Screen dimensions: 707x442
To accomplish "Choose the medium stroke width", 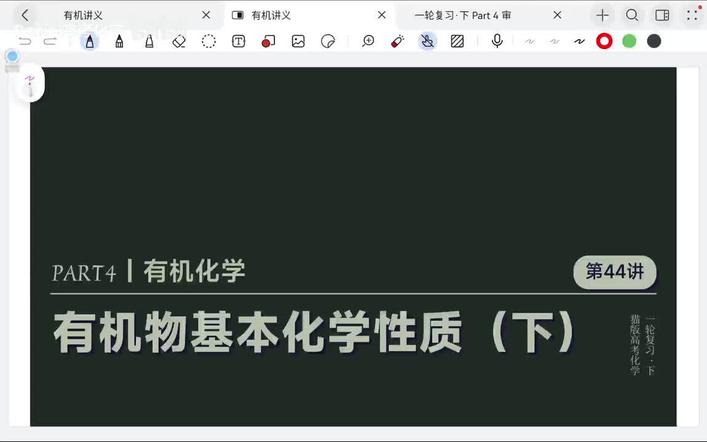I will pos(554,41).
